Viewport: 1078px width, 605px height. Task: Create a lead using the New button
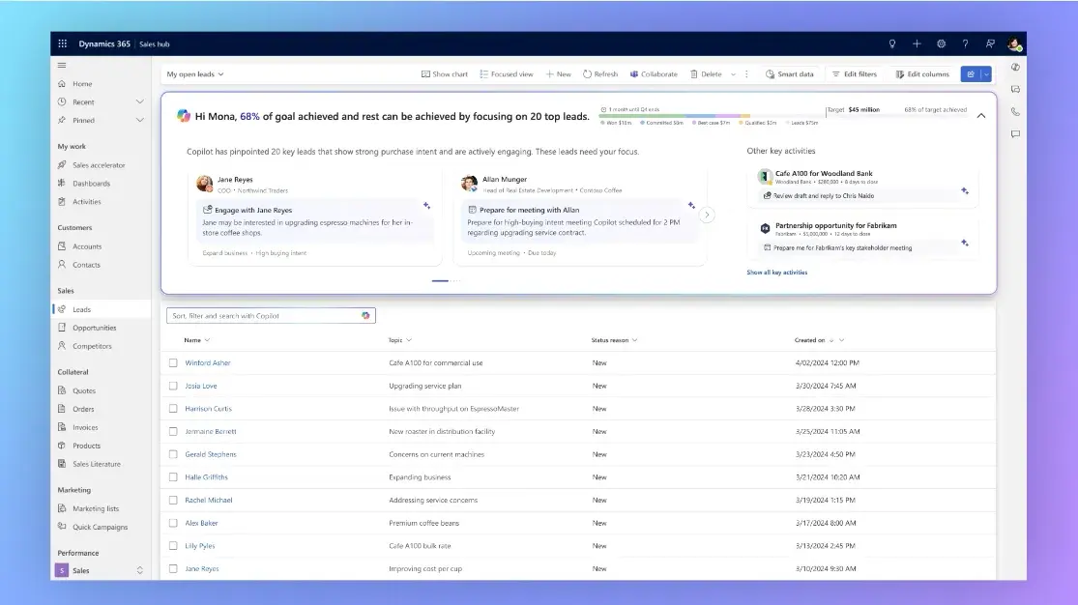558,73
